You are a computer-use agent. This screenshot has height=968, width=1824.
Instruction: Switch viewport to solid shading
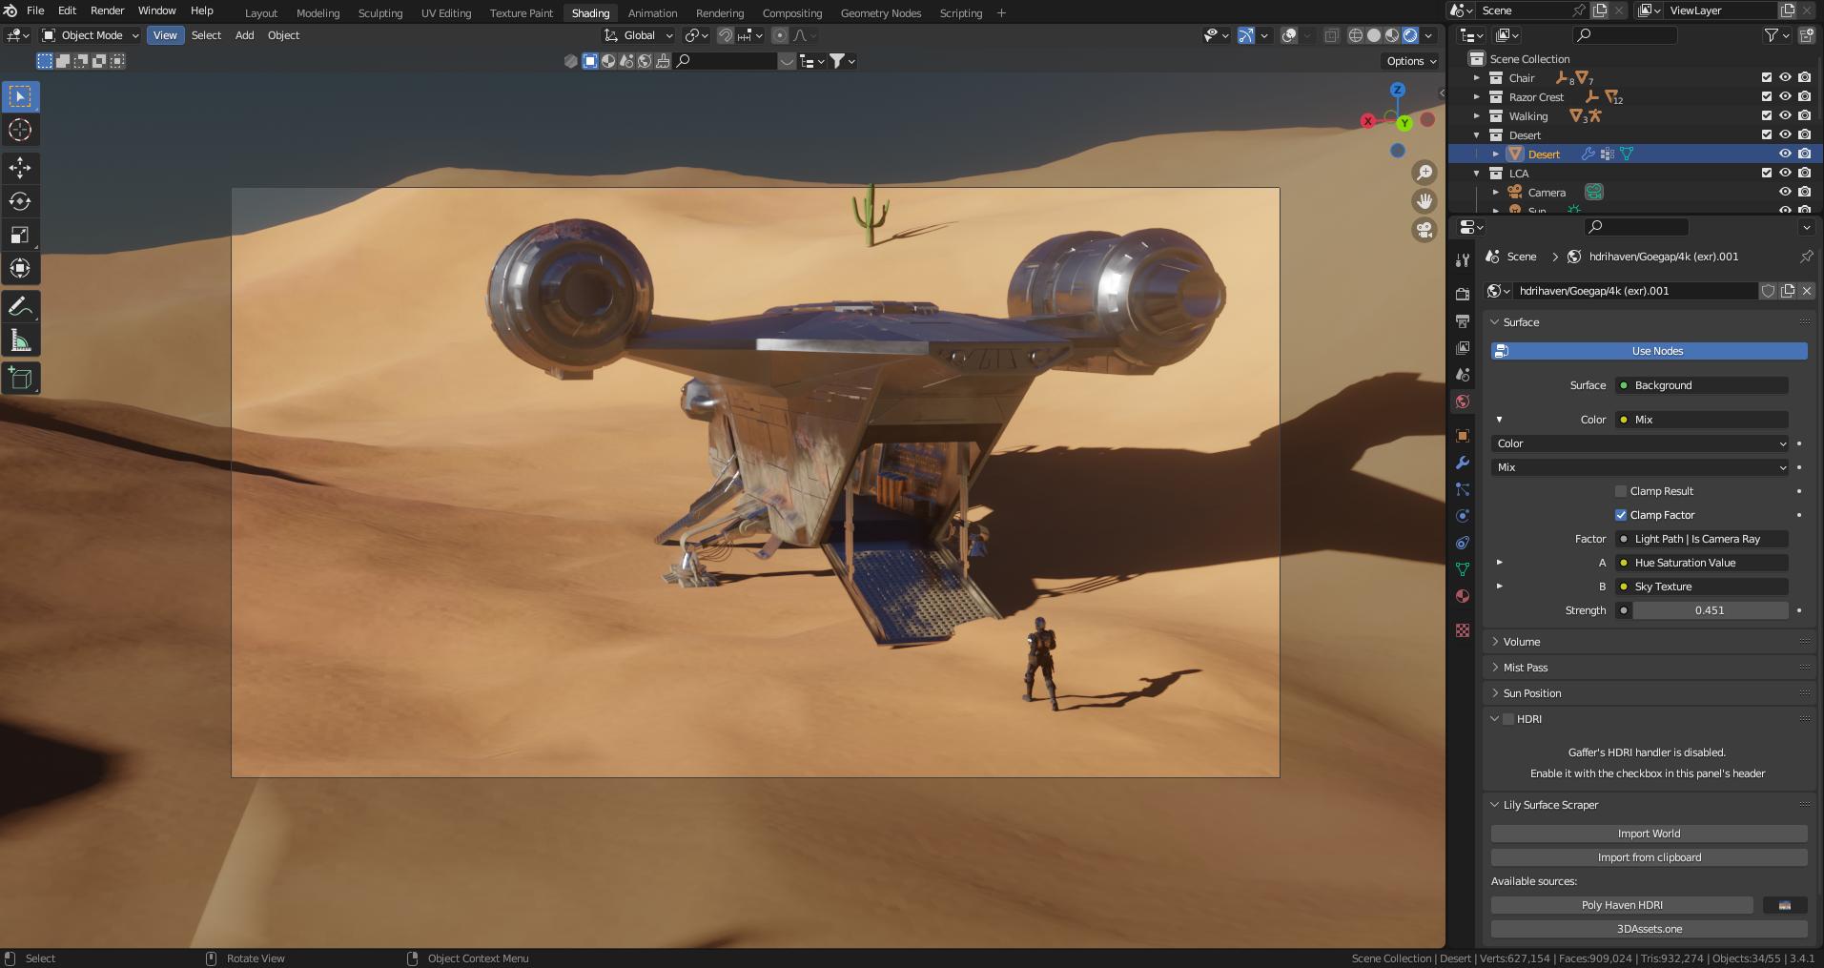[x=1374, y=35]
